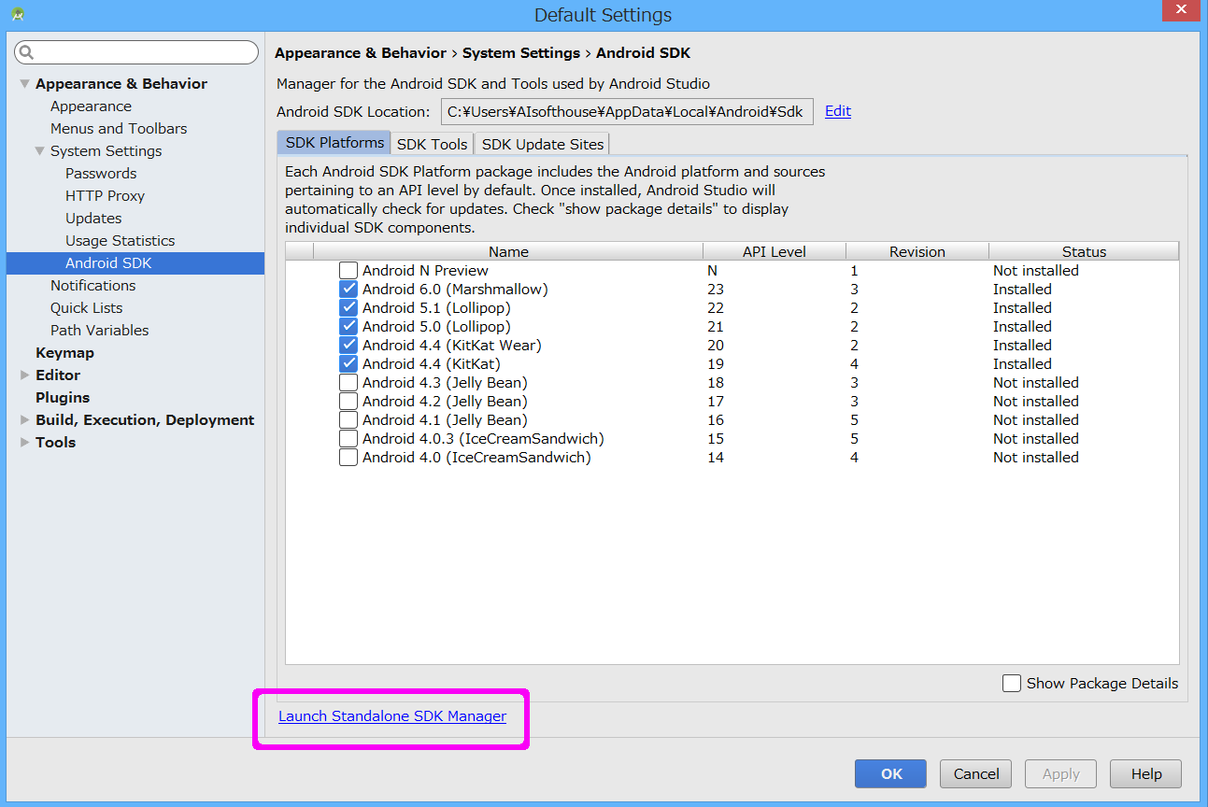
Task: Click the API Level column header
Action: 775,251
